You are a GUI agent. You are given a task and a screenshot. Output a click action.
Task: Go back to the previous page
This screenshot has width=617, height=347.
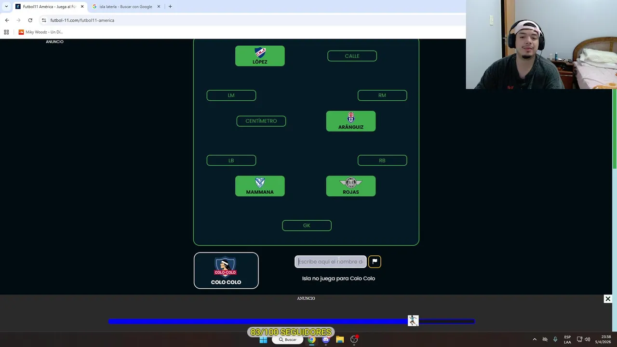click(7, 20)
